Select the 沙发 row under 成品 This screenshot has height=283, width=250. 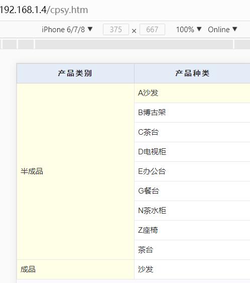pos(192,269)
